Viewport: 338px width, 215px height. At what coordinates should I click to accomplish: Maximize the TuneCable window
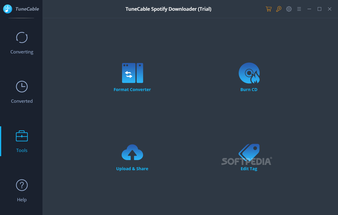[x=319, y=9]
